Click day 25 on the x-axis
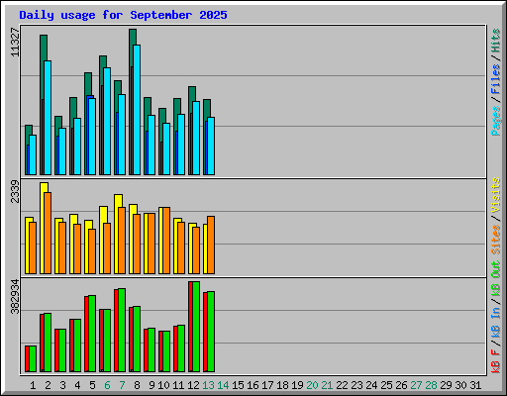The height and width of the screenshot is (396, 507). (x=386, y=385)
